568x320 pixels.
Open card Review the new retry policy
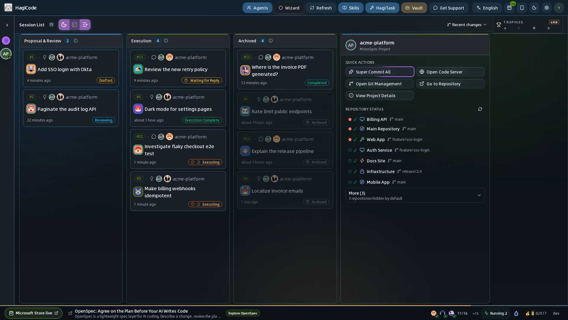[178, 68]
